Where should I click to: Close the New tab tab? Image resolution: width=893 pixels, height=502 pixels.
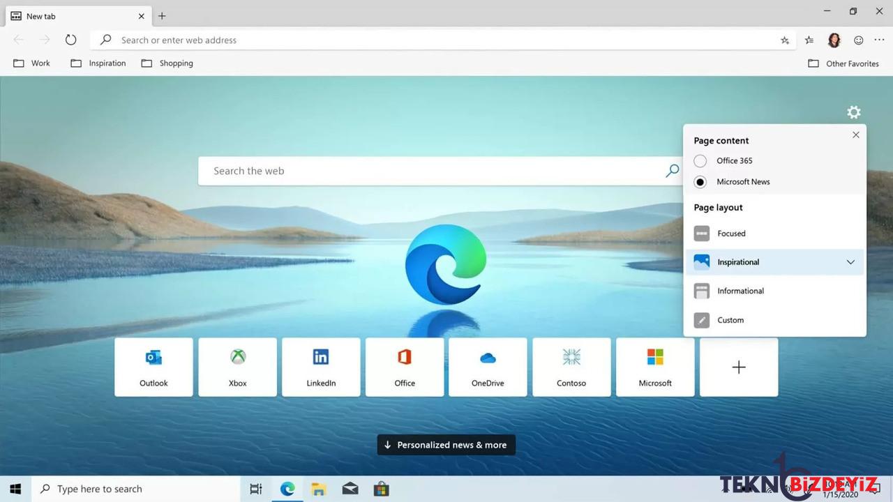(x=141, y=16)
